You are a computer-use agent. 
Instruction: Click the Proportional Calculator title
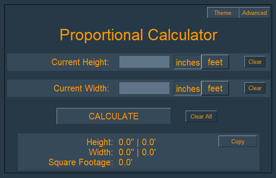pyautogui.click(x=138, y=35)
